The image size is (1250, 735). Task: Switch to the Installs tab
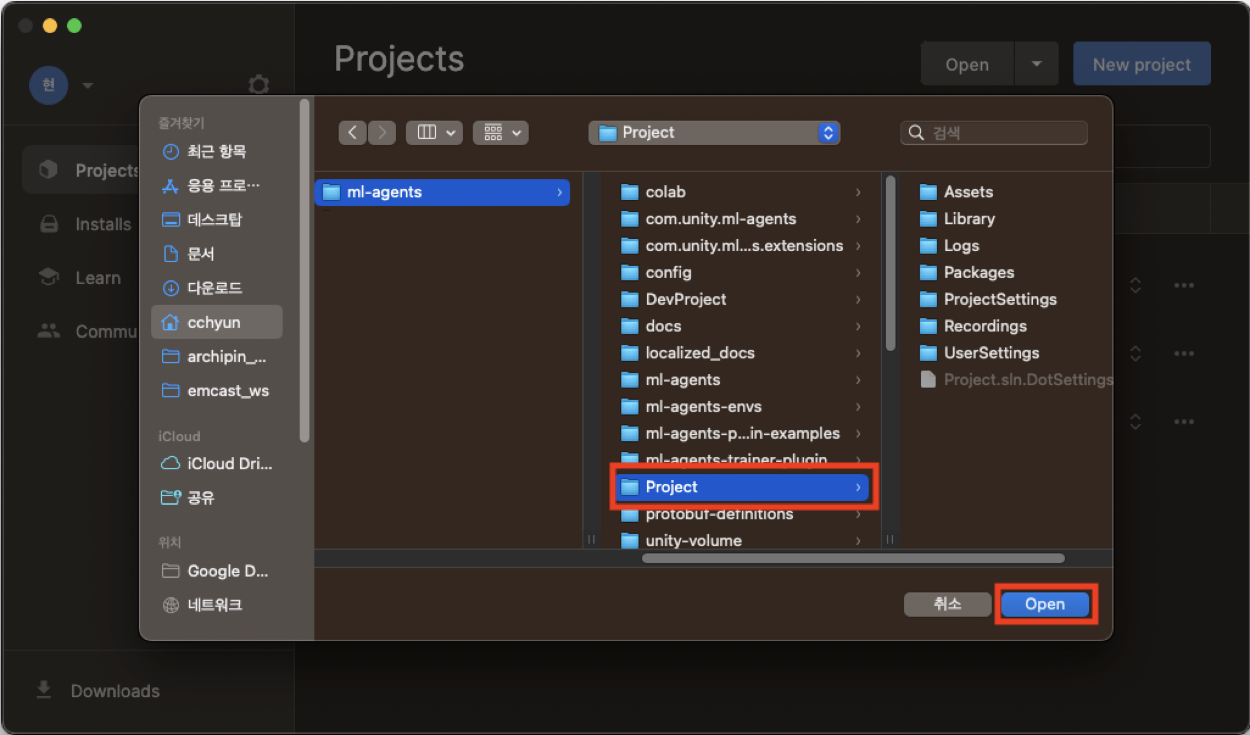pos(103,224)
